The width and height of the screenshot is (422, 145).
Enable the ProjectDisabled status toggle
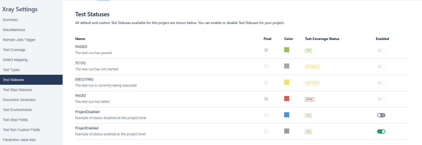coord(381,115)
